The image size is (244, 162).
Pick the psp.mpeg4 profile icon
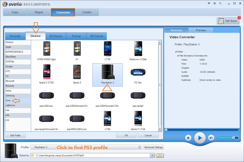point(138,96)
